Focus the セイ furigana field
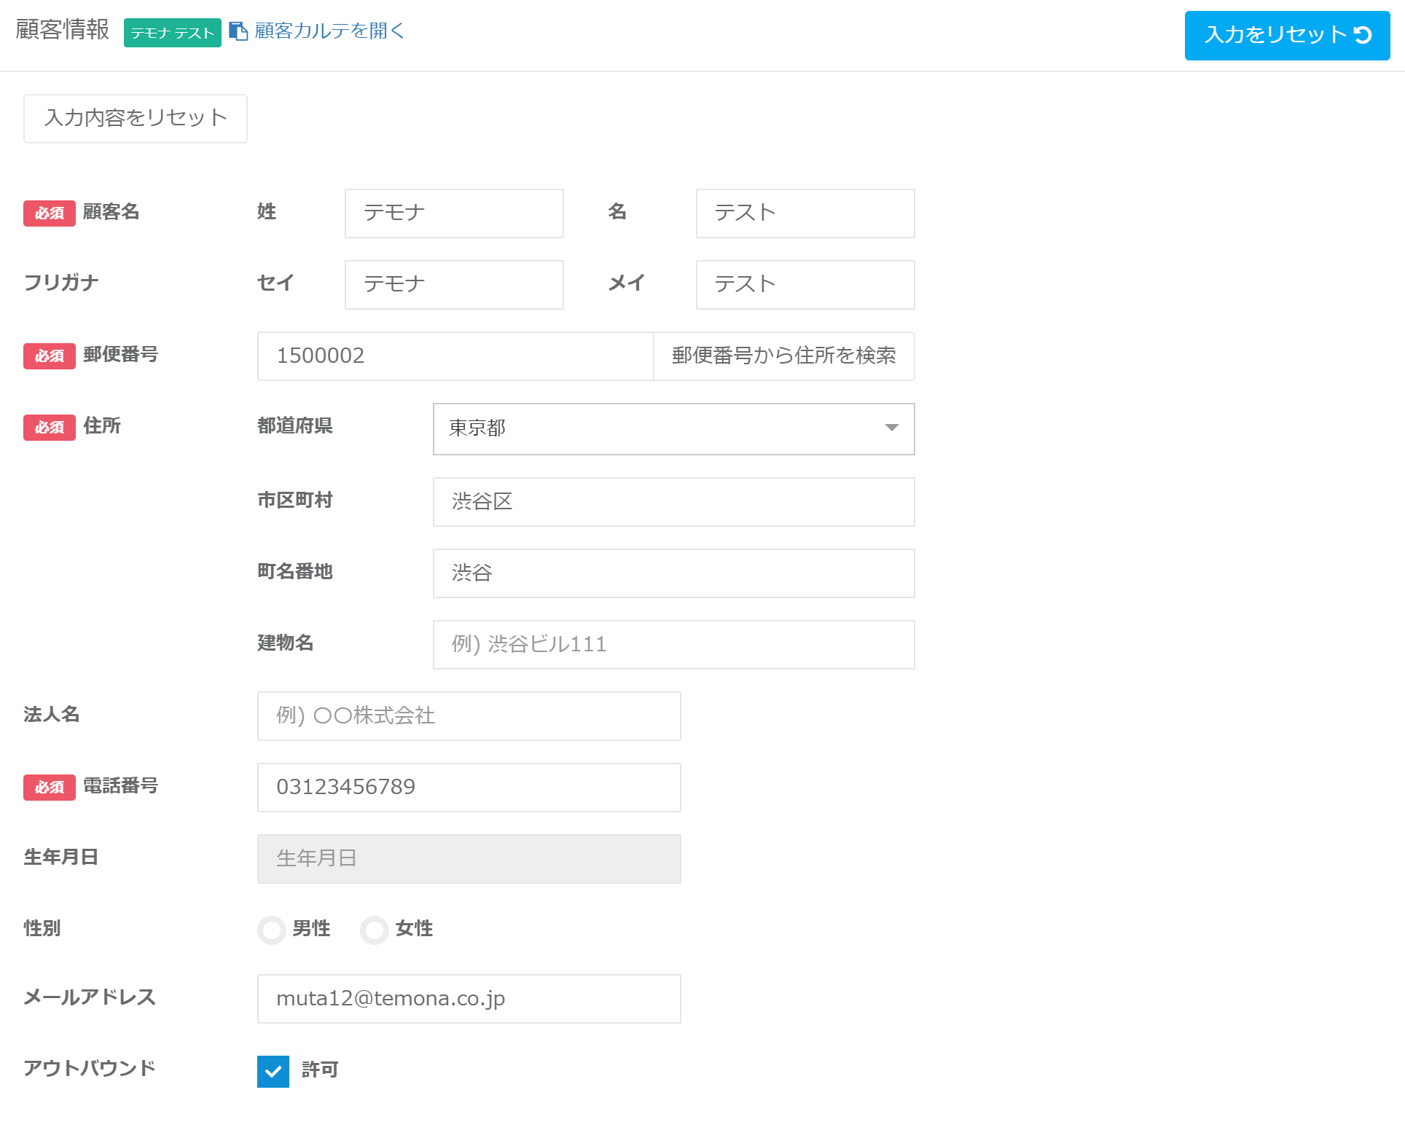1405x1138 pixels. pyautogui.click(x=454, y=285)
